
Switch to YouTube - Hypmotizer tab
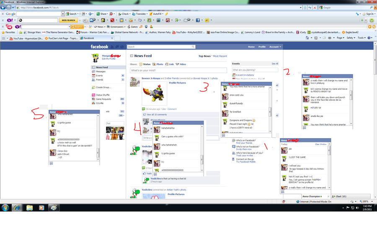click(26, 38)
